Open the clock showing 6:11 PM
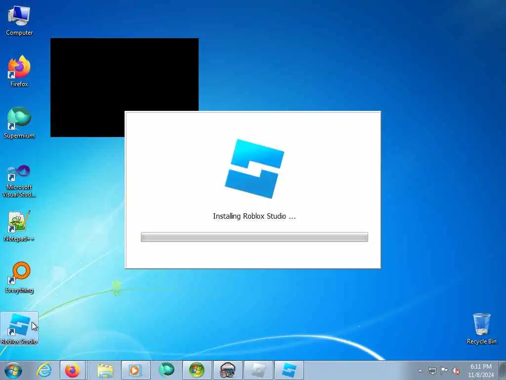This screenshot has width=506, height=380. pos(481,371)
